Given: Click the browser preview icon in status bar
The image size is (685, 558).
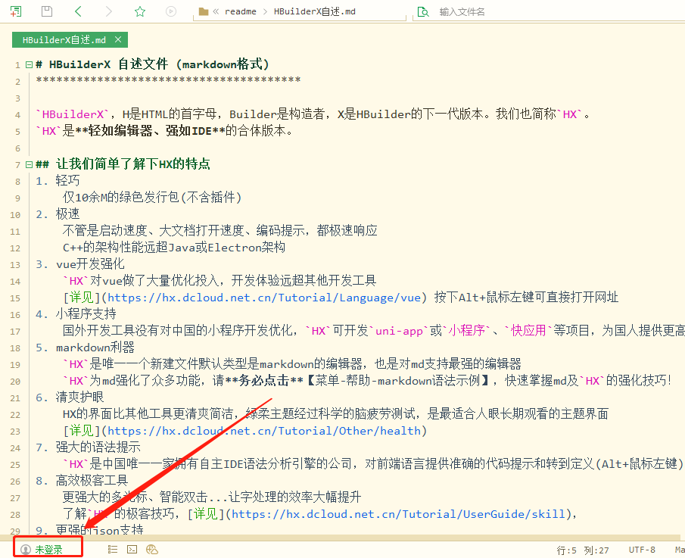Looking at the screenshot, I should pos(152,549).
